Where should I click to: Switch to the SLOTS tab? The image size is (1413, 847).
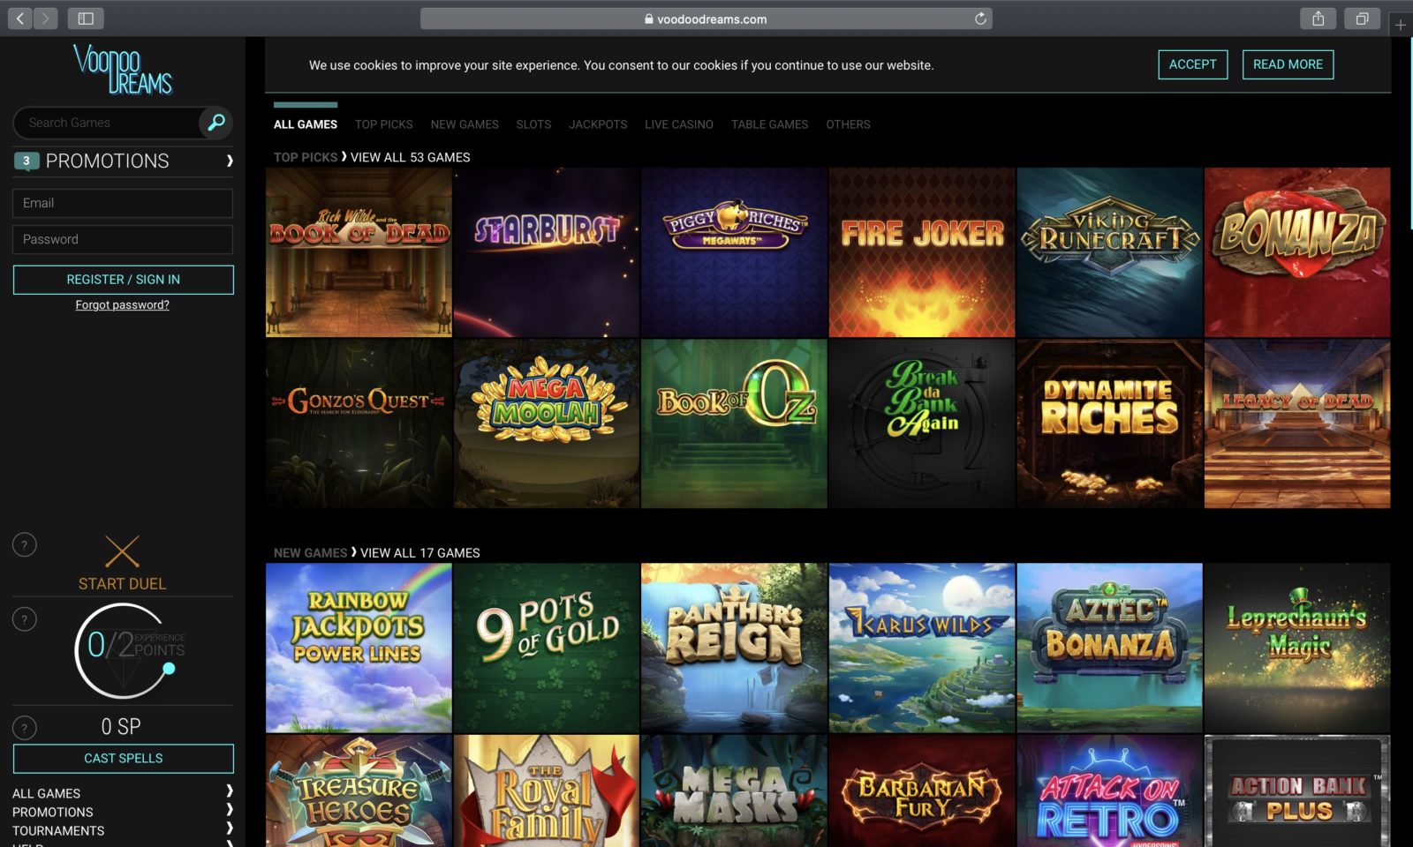(533, 124)
